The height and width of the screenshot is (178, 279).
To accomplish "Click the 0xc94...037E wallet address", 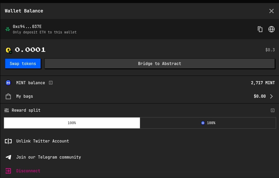I will coord(27,26).
